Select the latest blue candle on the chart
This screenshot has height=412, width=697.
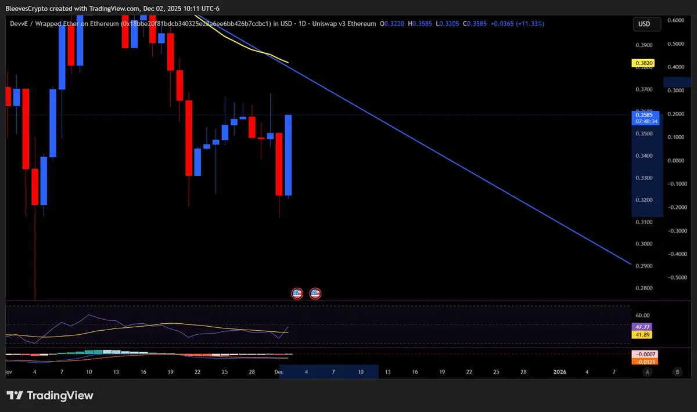pyautogui.click(x=288, y=155)
